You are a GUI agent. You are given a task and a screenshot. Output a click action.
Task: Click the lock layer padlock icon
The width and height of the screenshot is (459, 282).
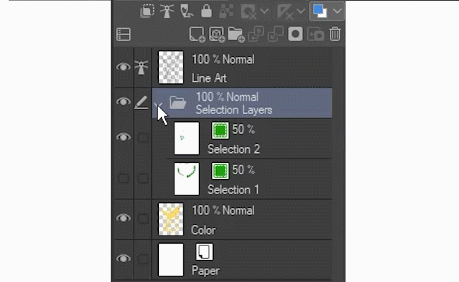206,11
